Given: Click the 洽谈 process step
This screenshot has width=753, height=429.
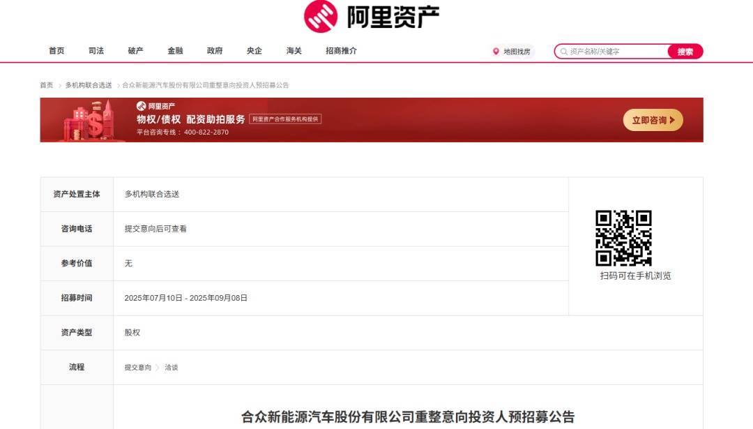Looking at the screenshot, I should 172,367.
